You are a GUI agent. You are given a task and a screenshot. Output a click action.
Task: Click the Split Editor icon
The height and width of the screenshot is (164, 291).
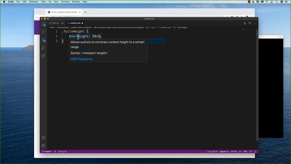pos(250,23)
